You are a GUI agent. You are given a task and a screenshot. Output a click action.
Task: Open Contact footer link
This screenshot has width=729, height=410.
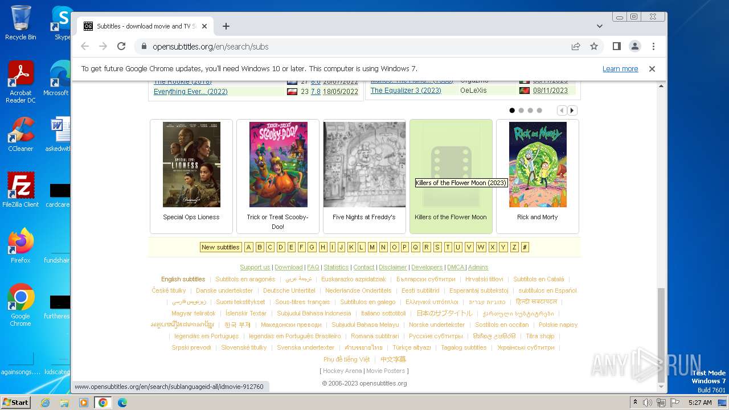(364, 267)
